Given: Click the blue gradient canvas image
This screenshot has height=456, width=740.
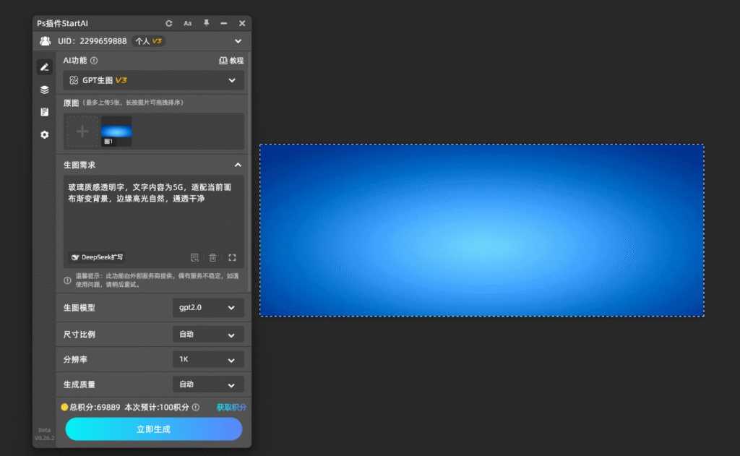Looking at the screenshot, I should (x=482, y=231).
